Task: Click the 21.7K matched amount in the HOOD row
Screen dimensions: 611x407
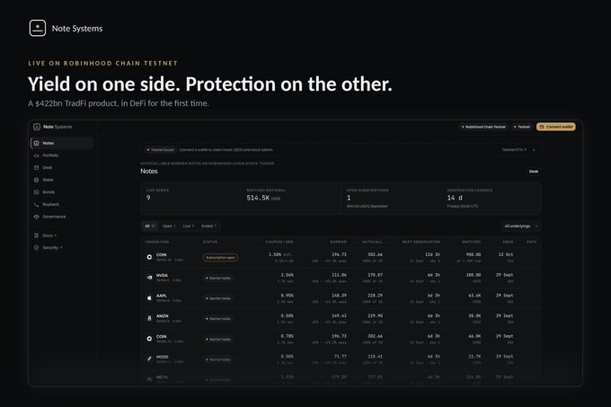Action: tap(474, 357)
